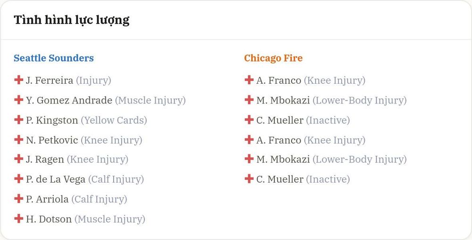Click Knee Injury status beside J. Ragen
472x240 pixels.
(x=98, y=160)
